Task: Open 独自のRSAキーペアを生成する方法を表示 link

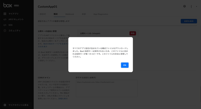Action: [54, 45]
